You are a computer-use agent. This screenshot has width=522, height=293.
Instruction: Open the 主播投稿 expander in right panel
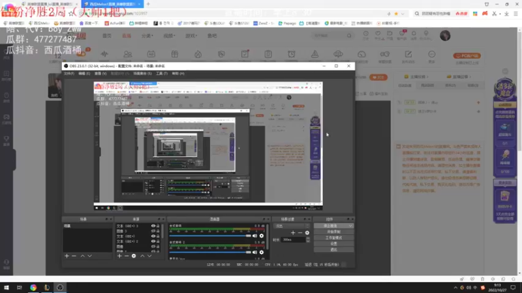pos(416,77)
